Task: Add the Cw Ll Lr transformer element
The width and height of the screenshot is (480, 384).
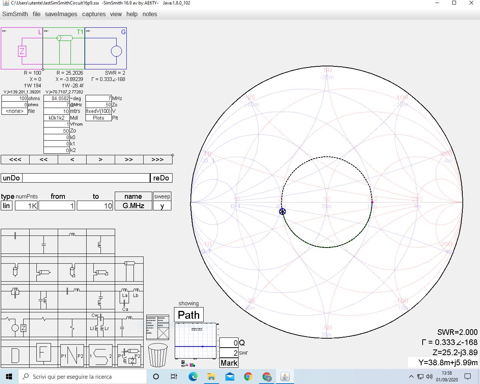Action: click(x=100, y=325)
